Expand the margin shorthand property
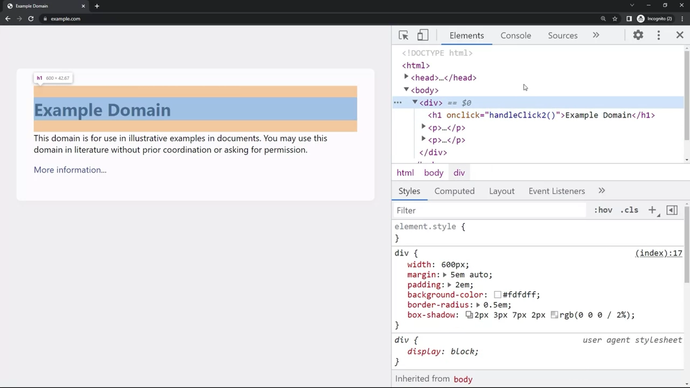Viewport: 690px width, 388px height. (x=445, y=275)
